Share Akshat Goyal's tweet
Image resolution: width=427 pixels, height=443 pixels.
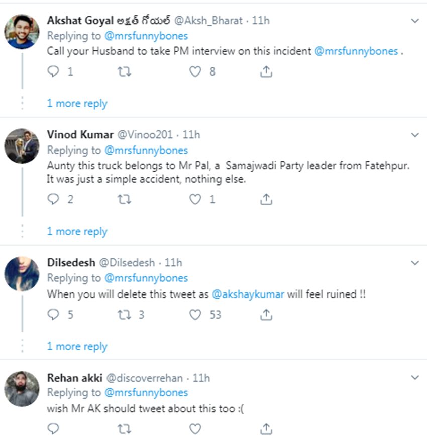point(266,72)
